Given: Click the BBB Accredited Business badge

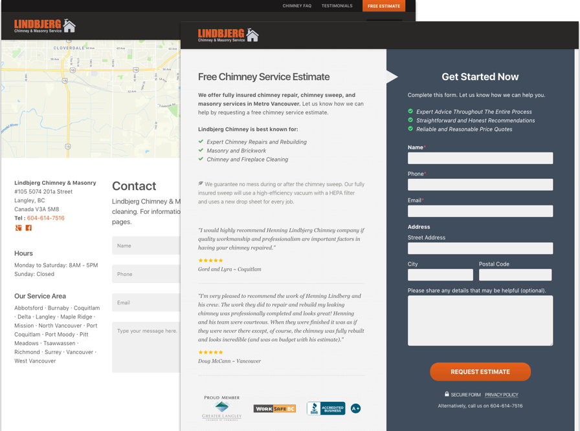Looking at the screenshot, I should [x=326, y=408].
